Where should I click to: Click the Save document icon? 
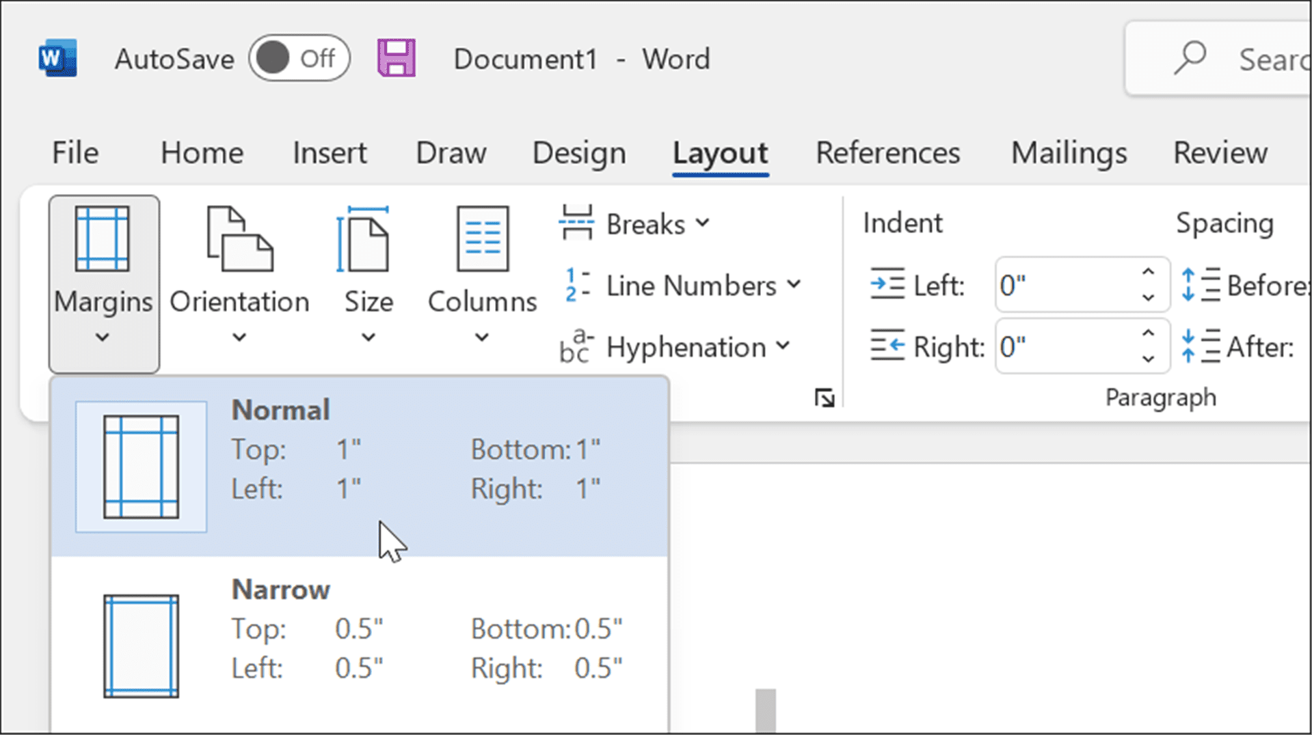(397, 58)
